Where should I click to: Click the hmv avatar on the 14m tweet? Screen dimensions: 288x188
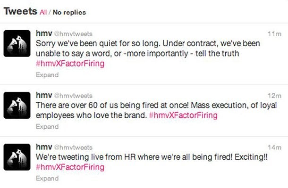point(17,157)
